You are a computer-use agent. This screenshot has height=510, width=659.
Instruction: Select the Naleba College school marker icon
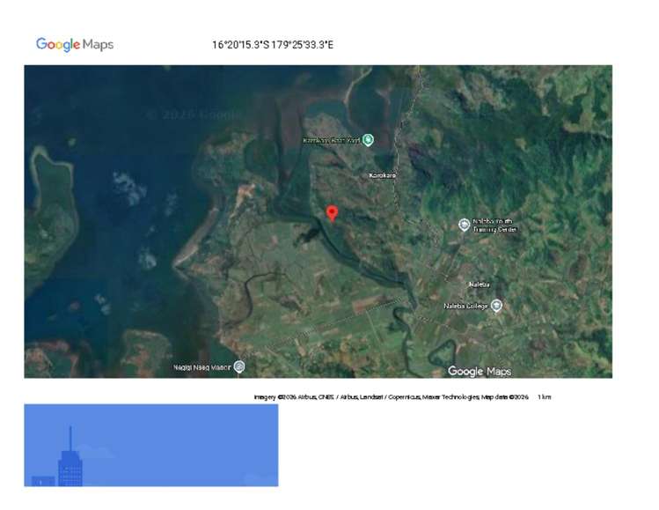(496, 306)
